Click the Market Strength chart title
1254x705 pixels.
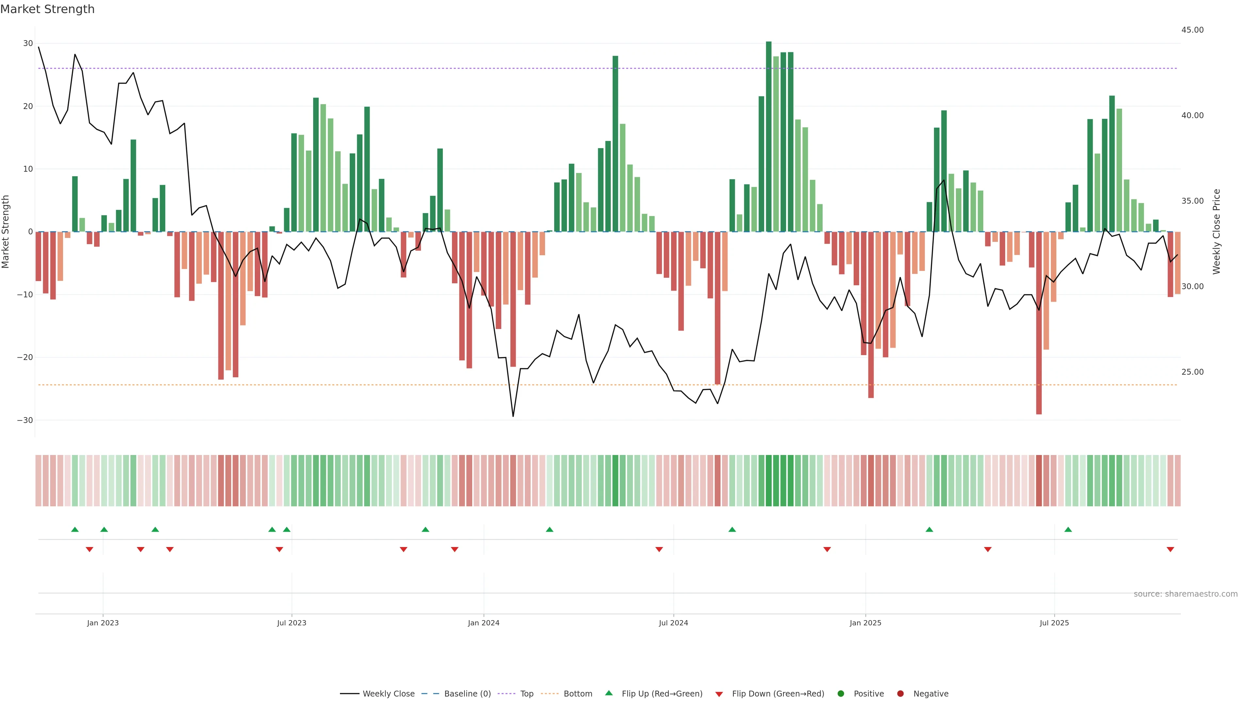47,9
